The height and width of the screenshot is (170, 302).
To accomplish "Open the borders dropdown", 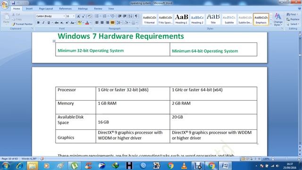I will click(x=137, y=23).
